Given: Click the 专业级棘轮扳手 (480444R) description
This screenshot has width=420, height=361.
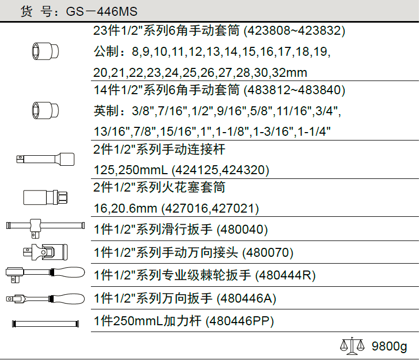Looking at the screenshot, I should [204, 275].
